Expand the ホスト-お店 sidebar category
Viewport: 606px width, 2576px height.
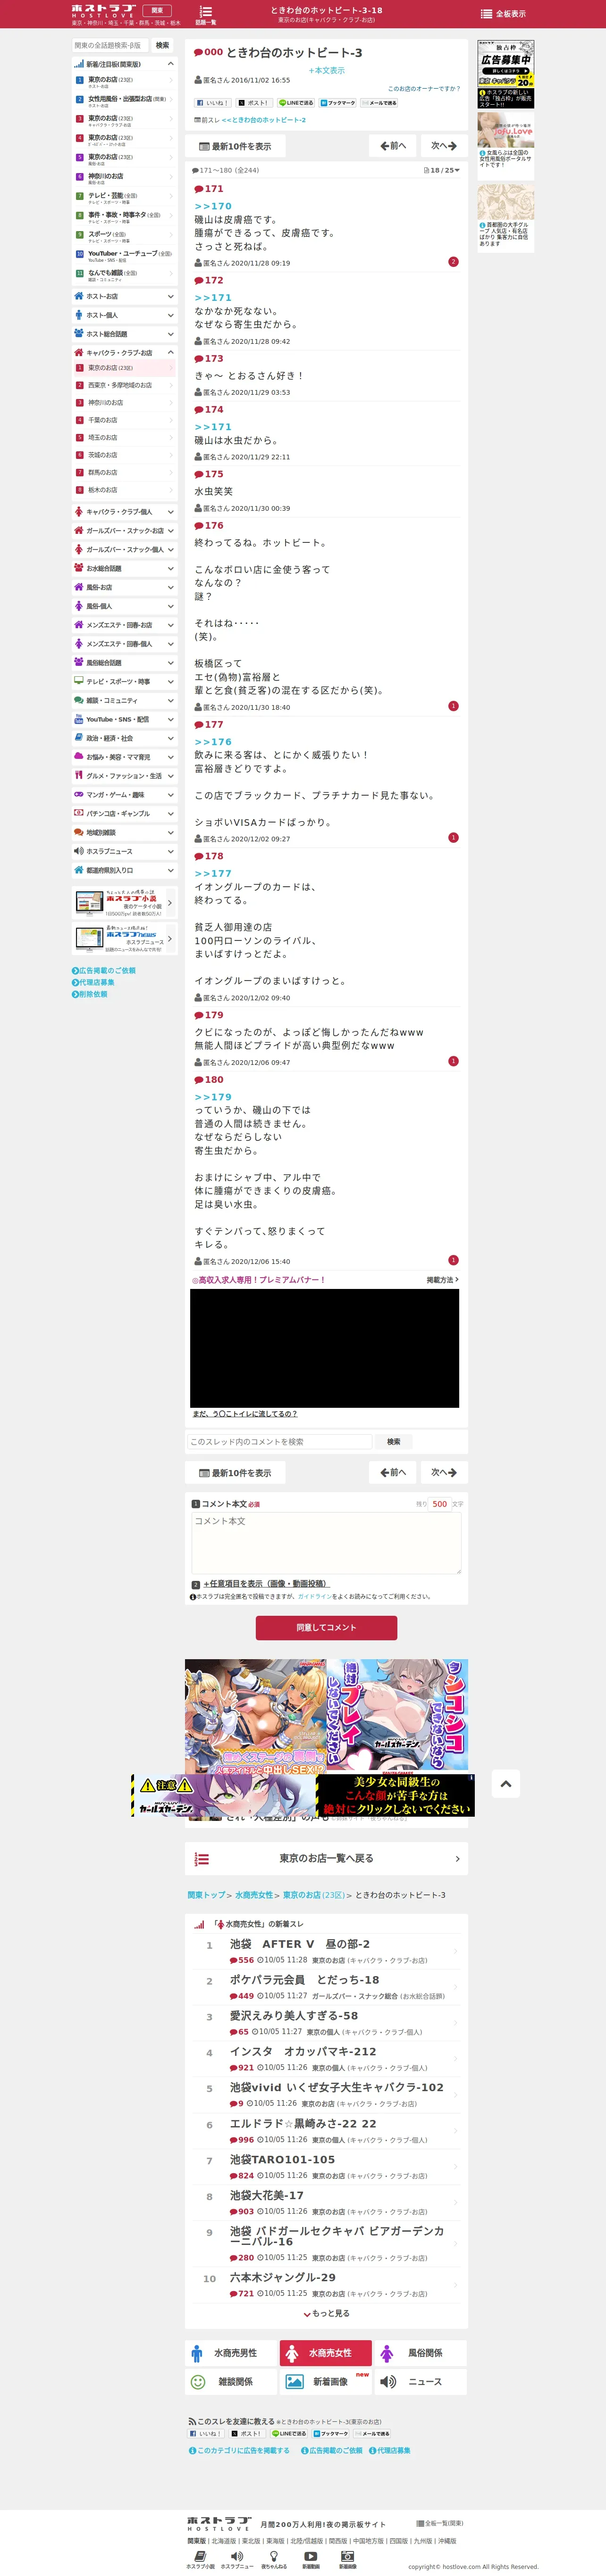124,296
